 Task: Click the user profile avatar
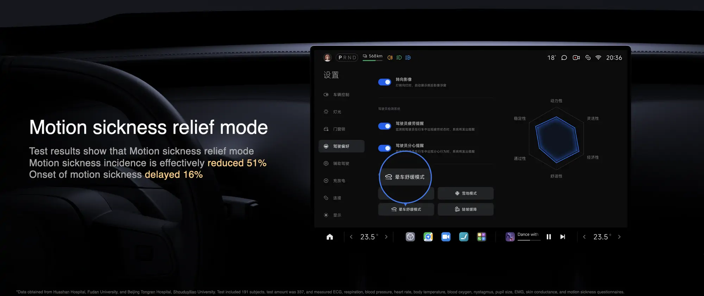(327, 58)
